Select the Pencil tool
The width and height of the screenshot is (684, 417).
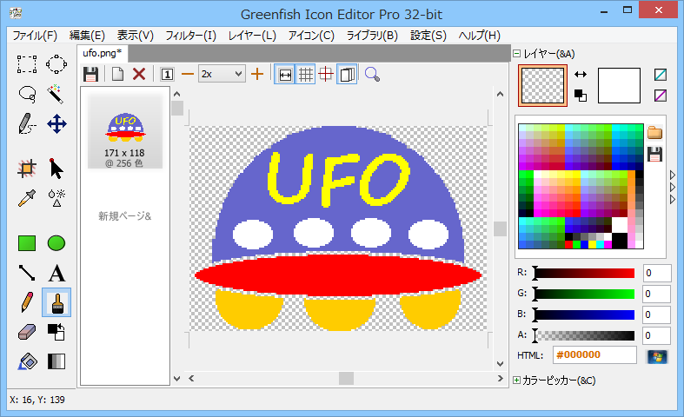pyautogui.click(x=27, y=302)
